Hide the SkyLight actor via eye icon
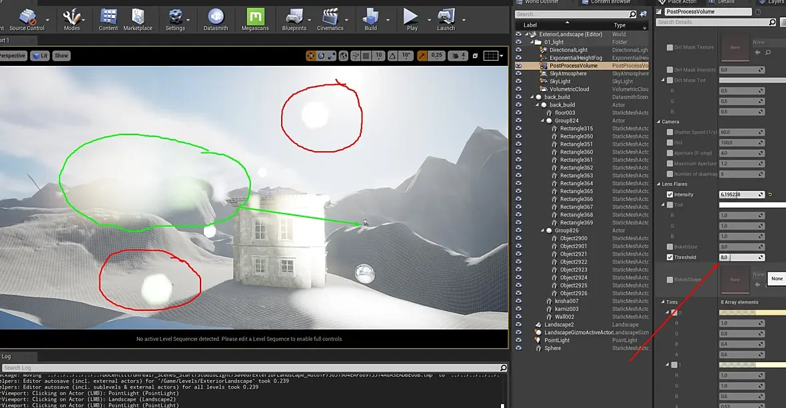 (x=518, y=81)
